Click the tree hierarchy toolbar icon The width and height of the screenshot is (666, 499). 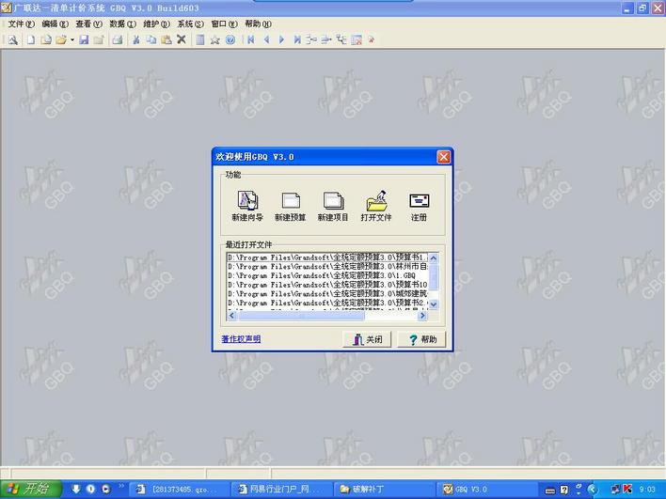(x=341, y=39)
